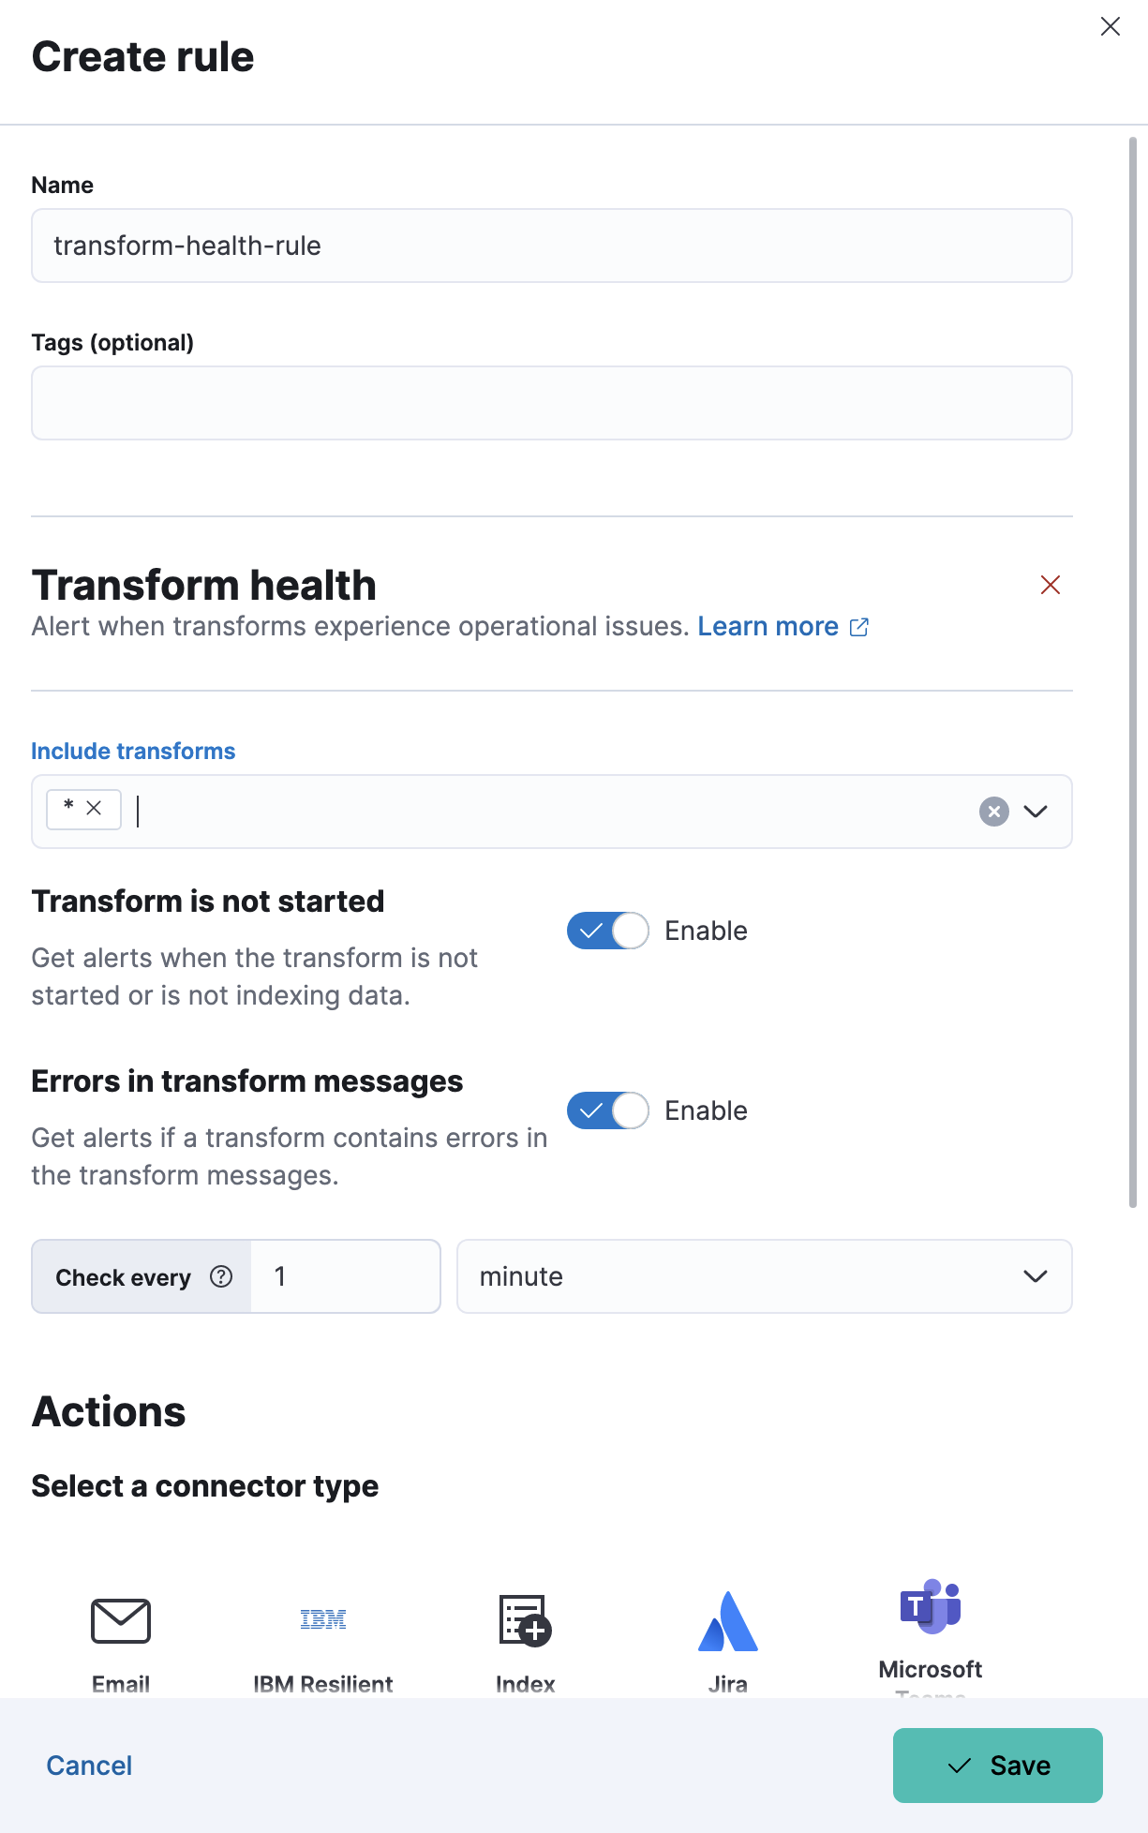Toggle Errors in transform messages alert
The width and height of the screenshot is (1148, 1833).
tap(608, 1110)
